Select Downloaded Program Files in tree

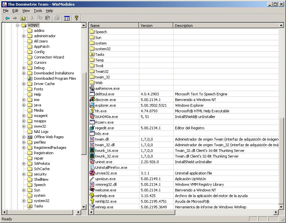[55, 78]
